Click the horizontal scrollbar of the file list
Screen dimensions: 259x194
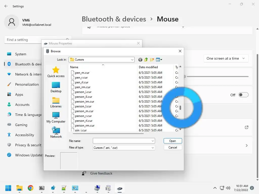tap(108, 133)
